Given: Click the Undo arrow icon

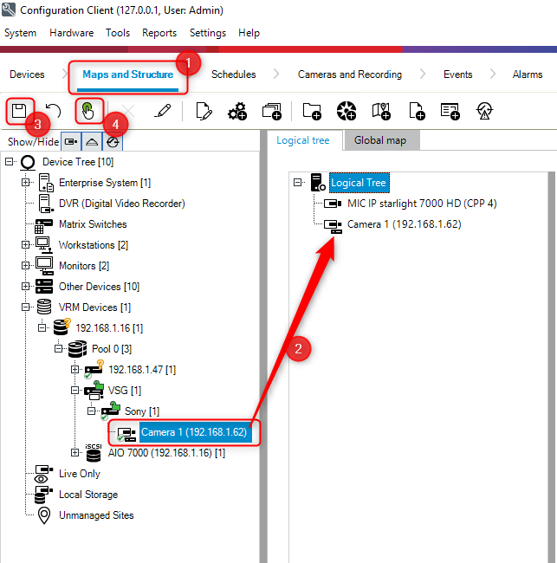Looking at the screenshot, I should [53, 111].
